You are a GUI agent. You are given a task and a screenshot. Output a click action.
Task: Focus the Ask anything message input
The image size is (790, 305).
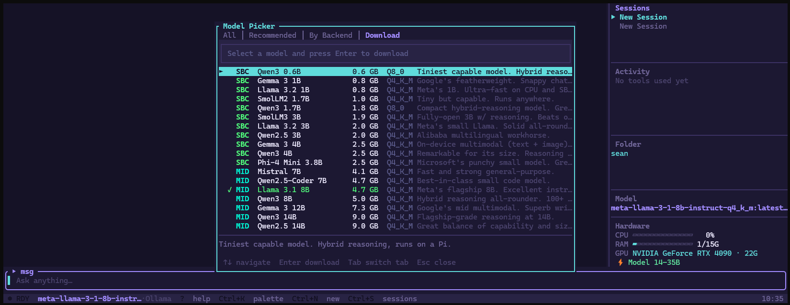395,281
